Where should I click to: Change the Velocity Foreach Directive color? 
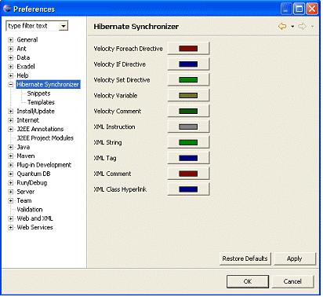(188, 49)
